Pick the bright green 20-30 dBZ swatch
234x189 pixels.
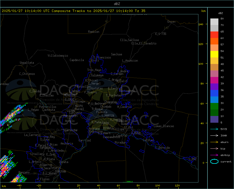click(214, 106)
